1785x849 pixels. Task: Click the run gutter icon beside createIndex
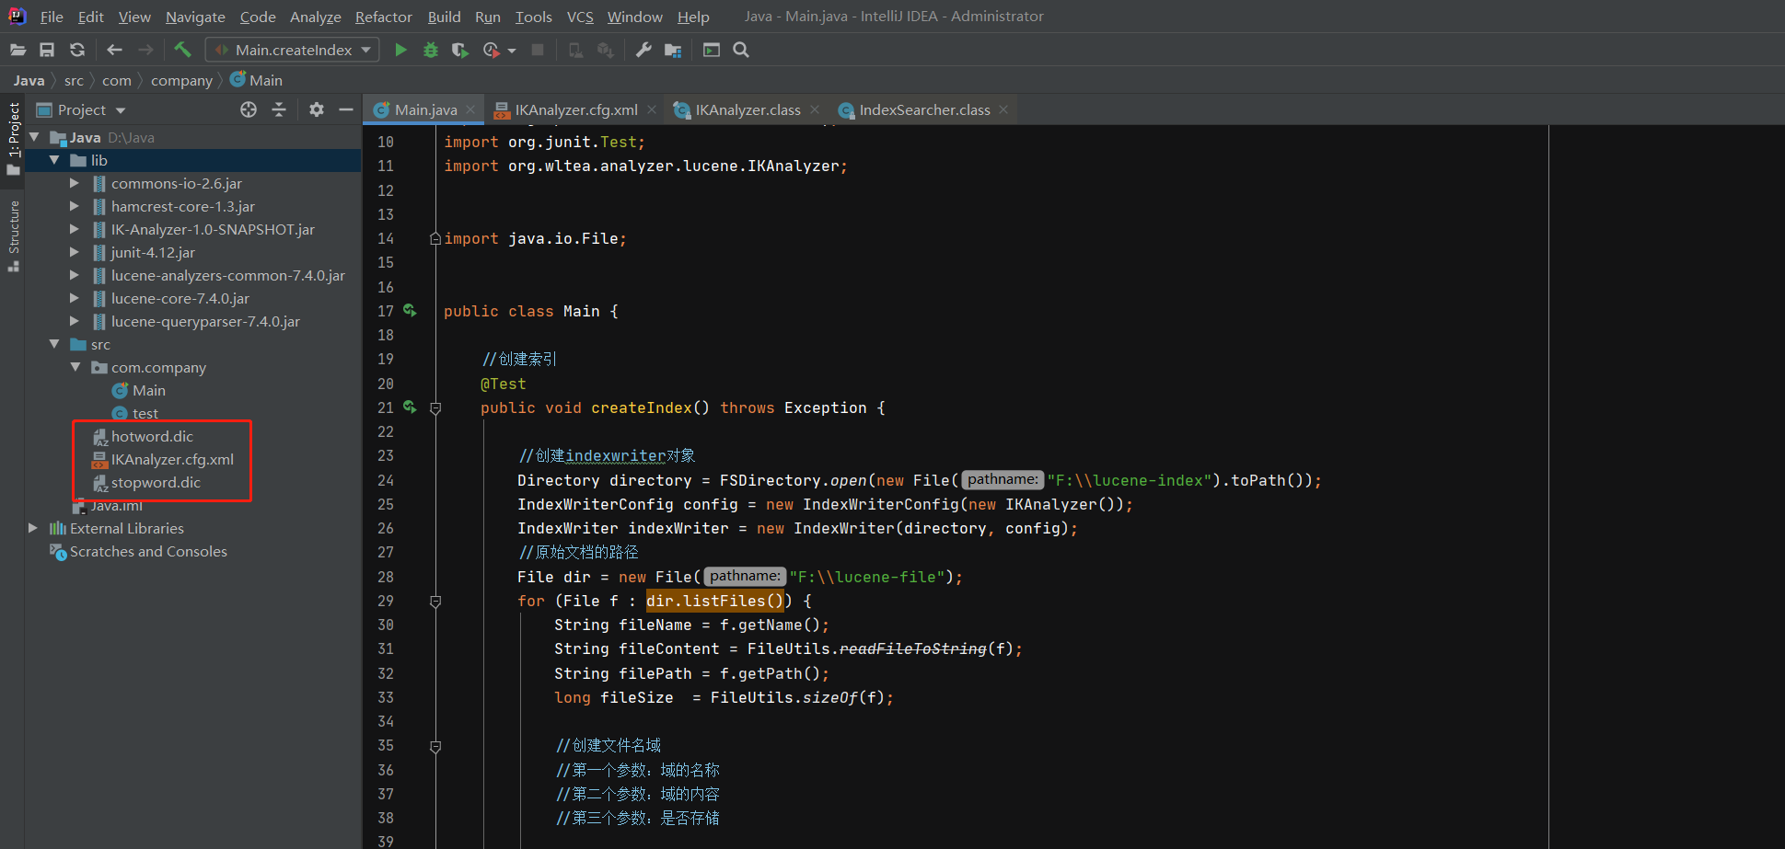pos(410,407)
